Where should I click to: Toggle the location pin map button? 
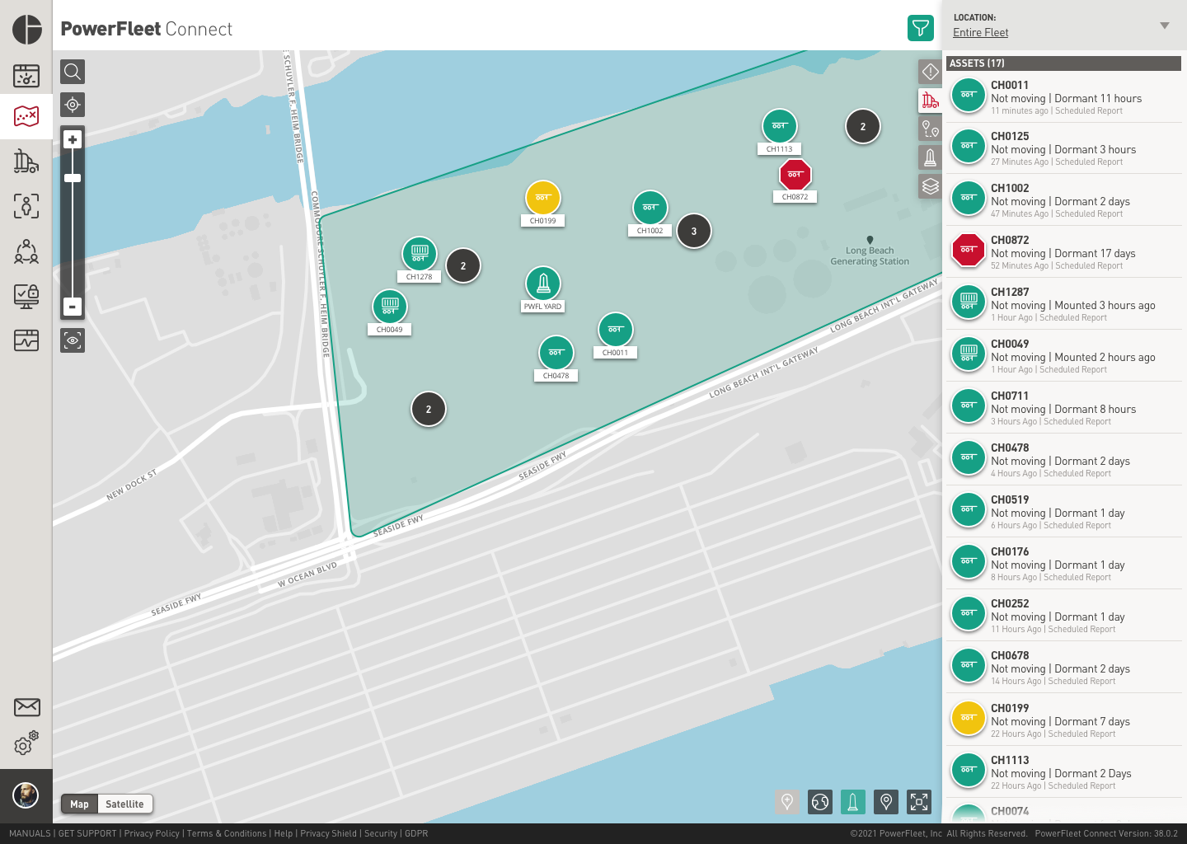click(x=886, y=801)
